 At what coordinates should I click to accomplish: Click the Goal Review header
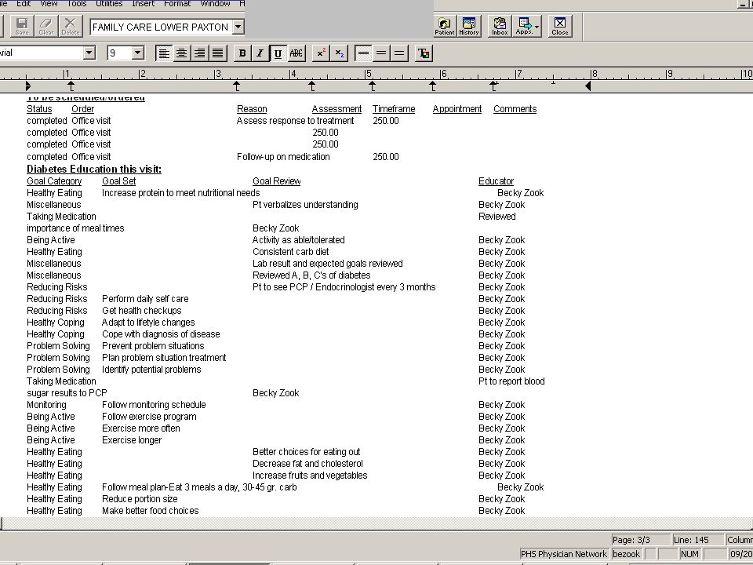click(277, 181)
